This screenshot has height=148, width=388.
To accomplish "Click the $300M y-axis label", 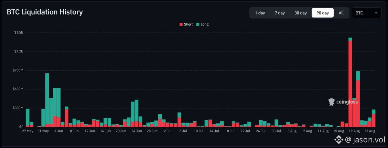I will pos(18,108).
